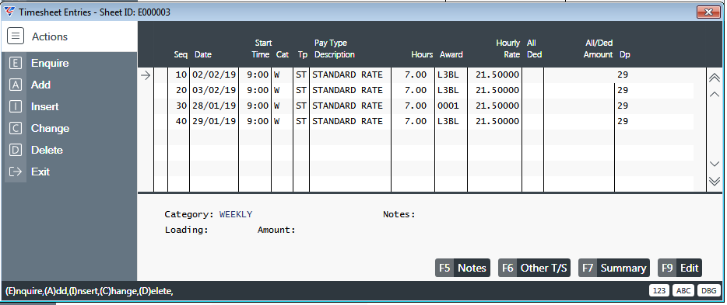Click award code 0001
This screenshot has height=305, width=727.
448,106
